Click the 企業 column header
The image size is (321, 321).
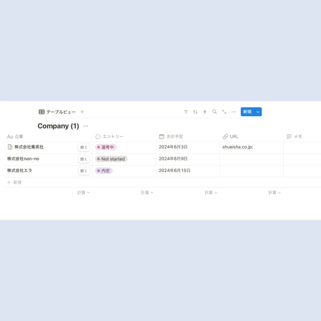49,137
